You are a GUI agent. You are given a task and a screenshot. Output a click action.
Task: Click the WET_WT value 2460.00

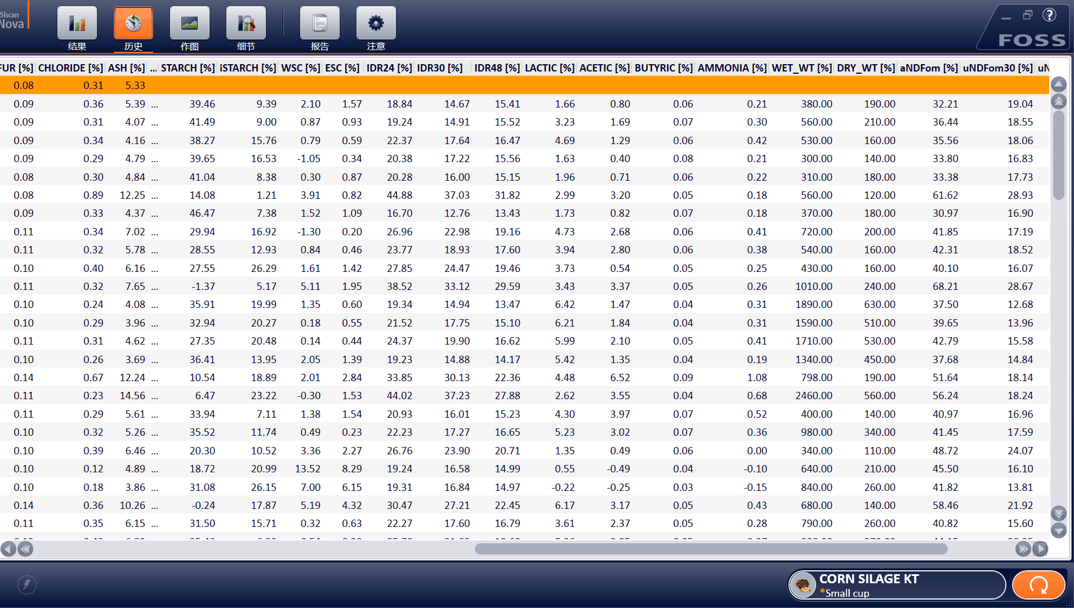[x=814, y=396]
